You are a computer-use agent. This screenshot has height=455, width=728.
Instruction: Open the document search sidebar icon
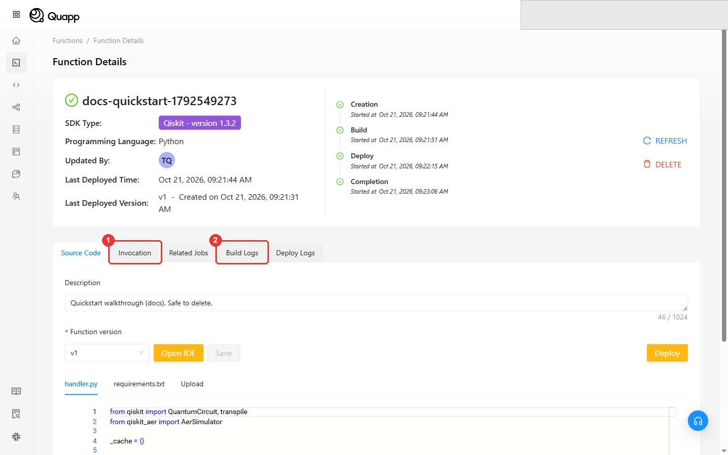point(16,414)
